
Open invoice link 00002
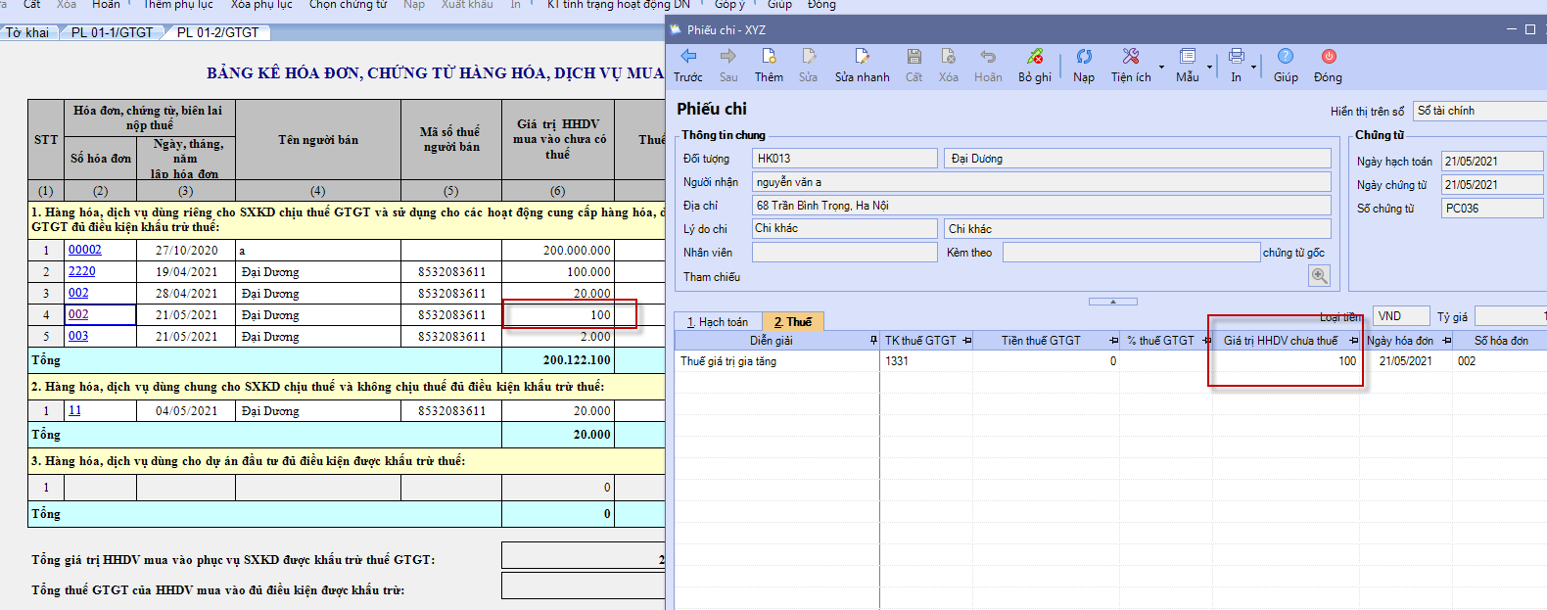(85, 250)
